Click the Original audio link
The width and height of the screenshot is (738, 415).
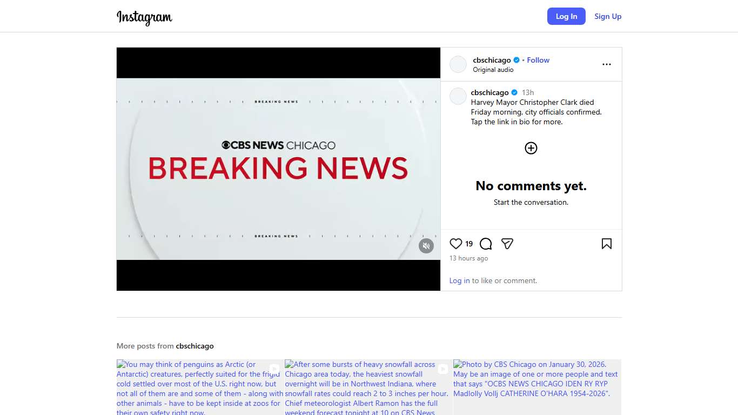493,70
